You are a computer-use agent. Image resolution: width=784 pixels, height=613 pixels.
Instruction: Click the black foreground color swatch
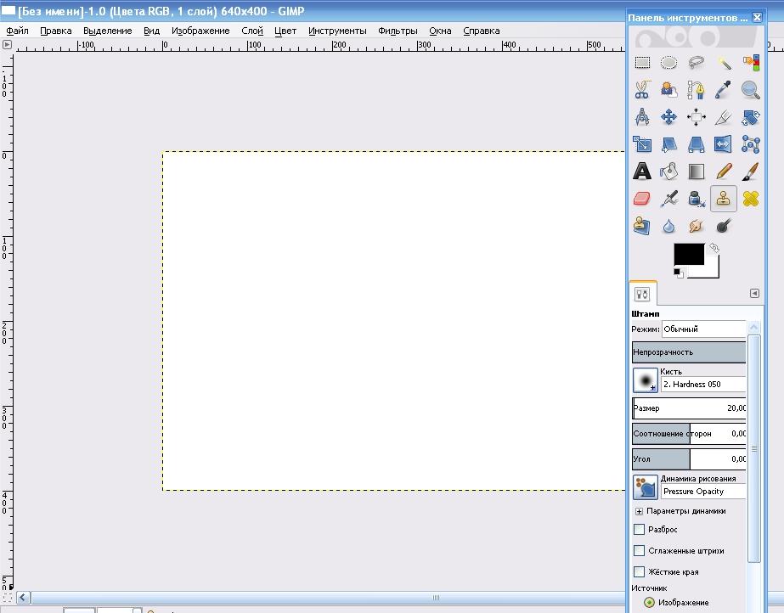tap(688, 254)
